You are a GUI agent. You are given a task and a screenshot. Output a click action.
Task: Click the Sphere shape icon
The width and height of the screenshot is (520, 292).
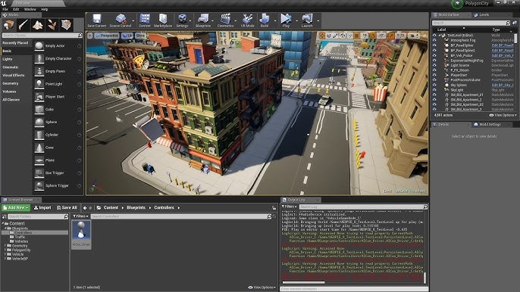(x=39, y=122)
